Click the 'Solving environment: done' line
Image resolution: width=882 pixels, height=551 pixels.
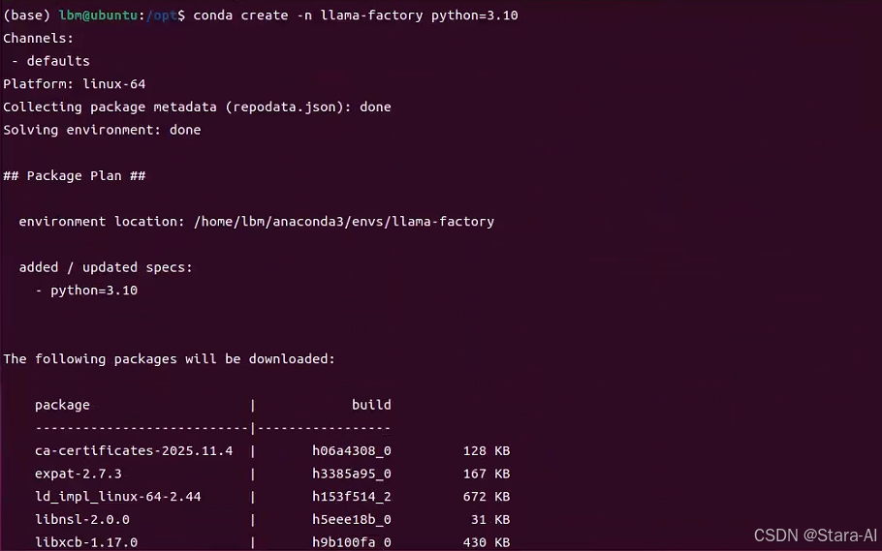[x=102, y=130]
